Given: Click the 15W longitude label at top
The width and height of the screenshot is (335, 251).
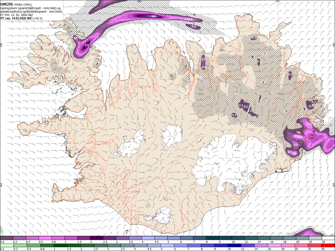Looking at the screenshot, I should (x=277, y=1).
